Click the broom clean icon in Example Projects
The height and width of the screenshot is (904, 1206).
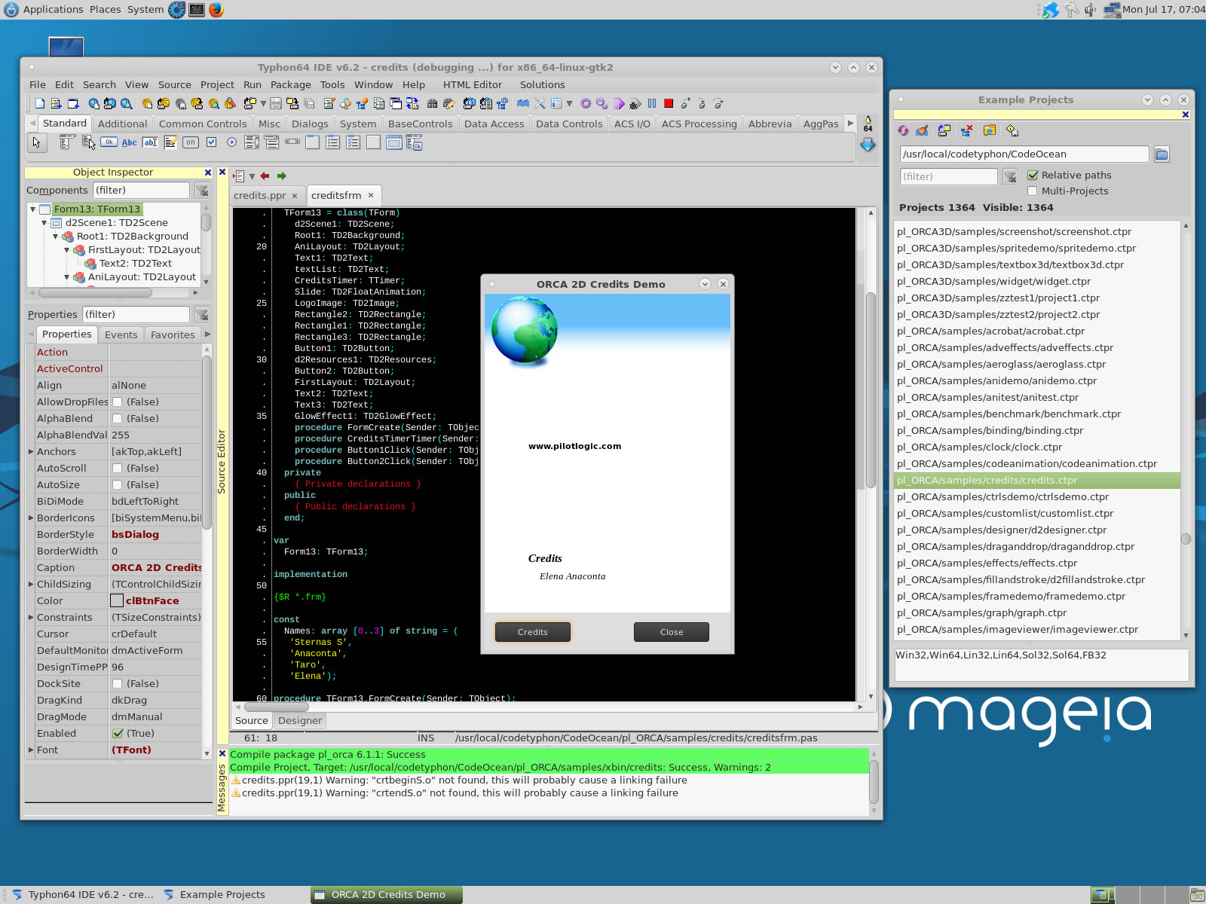[x=922, y=130]
